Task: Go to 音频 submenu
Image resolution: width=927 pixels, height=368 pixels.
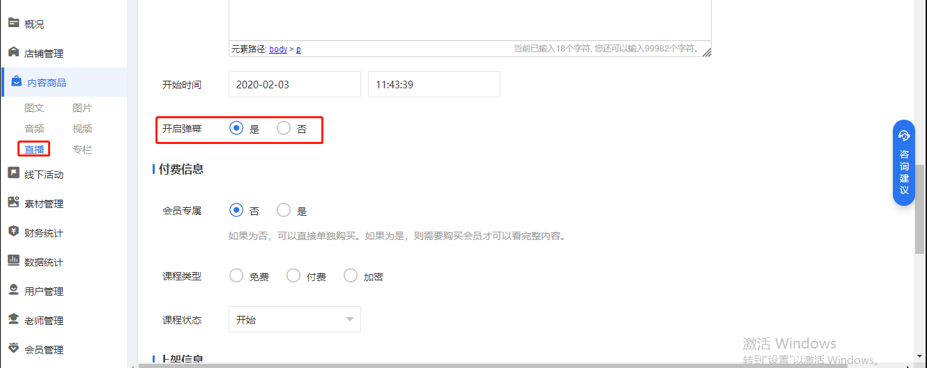Action: (34, 129)
